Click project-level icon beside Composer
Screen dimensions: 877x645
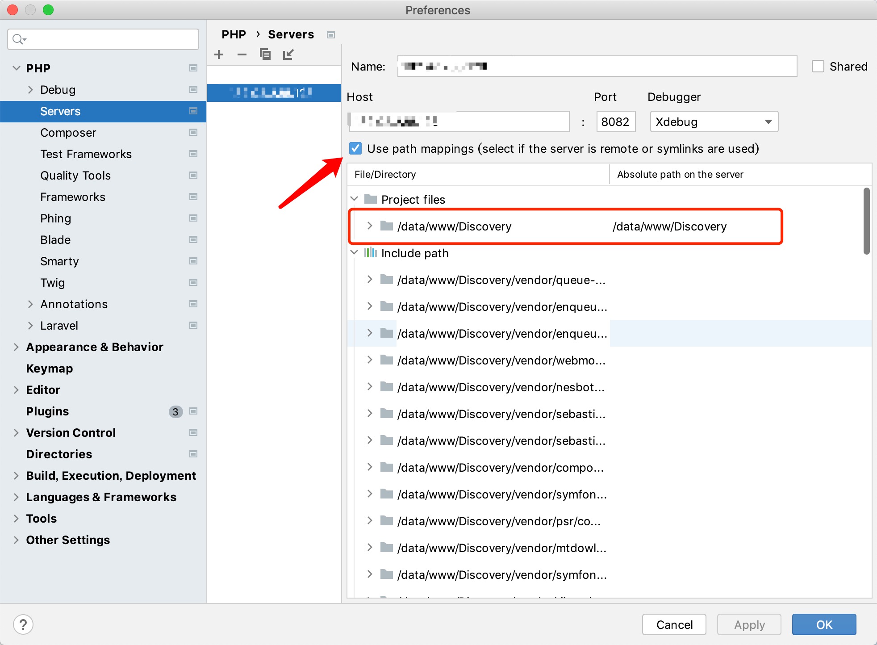coord(193,133)
